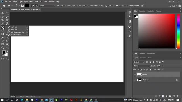Image resolution: width=182 pixels, height=102 pixels.
Task: Toggle lock position
Action: point(144,70)
